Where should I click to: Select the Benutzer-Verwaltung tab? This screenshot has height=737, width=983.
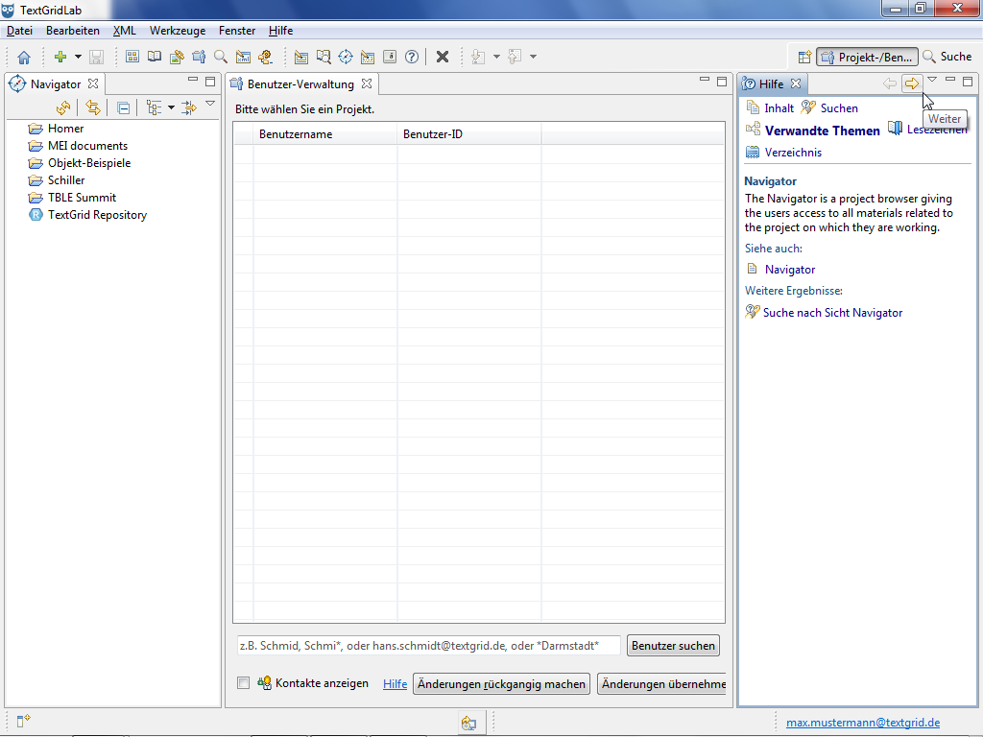click(x=300, y=84)
